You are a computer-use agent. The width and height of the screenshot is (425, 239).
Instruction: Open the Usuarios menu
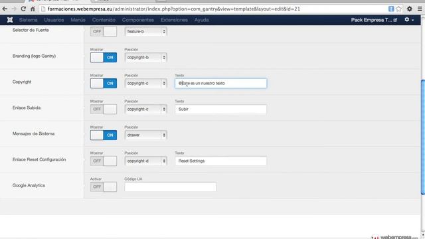54,20
